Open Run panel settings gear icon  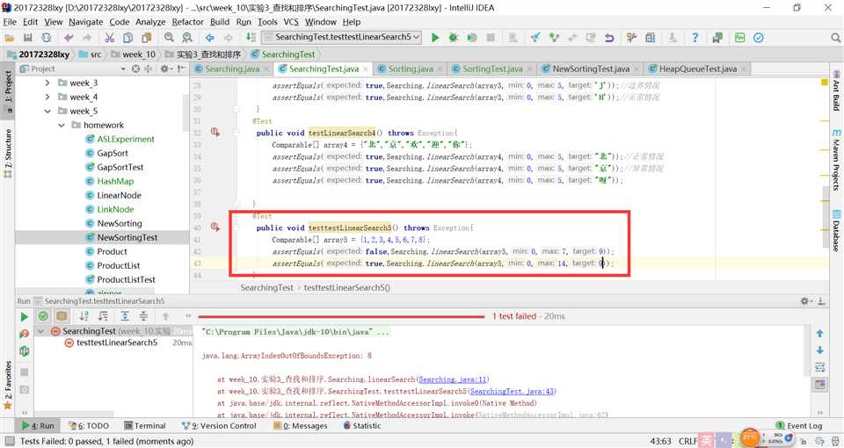[x=804, y=301]
